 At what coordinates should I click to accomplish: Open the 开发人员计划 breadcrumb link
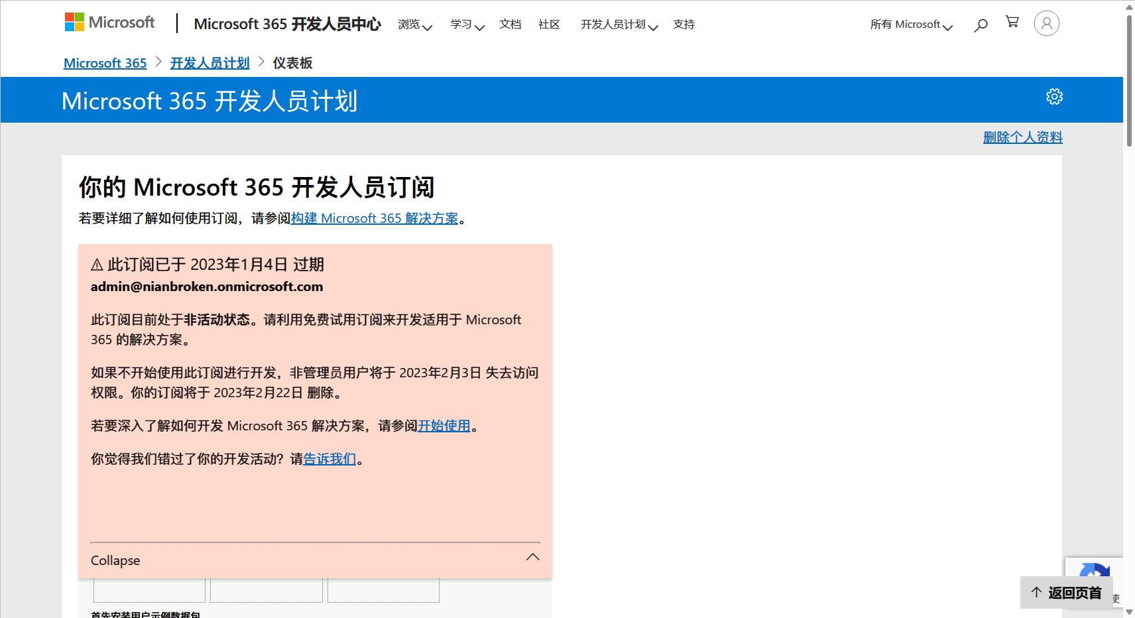coord(209,63)
